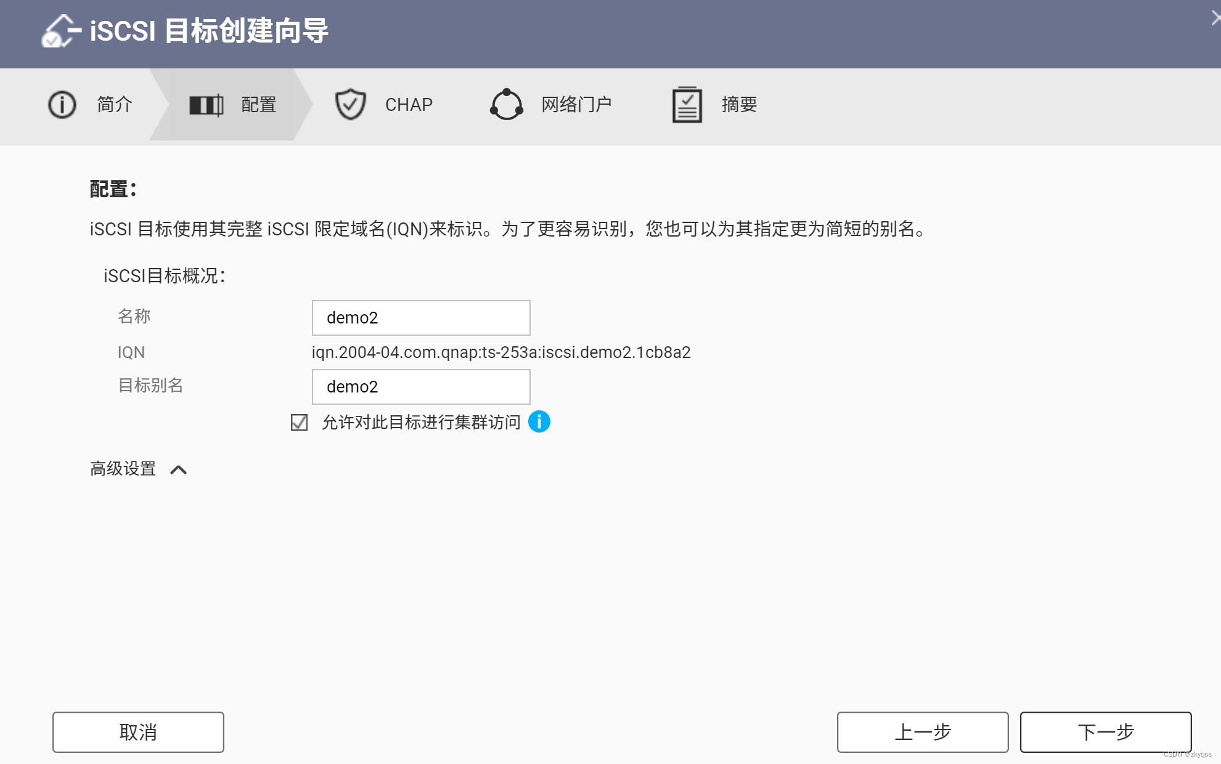Open the 摘要 summary step tab
Viewport: 1221px width, 764px height.
739,105
